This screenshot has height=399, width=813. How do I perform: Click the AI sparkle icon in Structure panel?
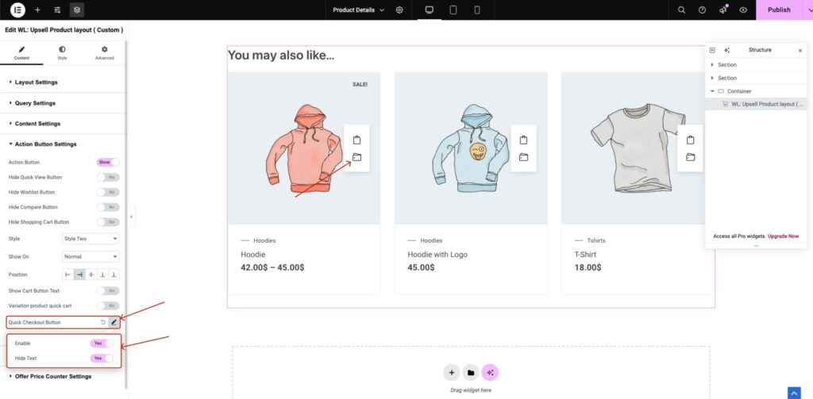coord(726,50)
